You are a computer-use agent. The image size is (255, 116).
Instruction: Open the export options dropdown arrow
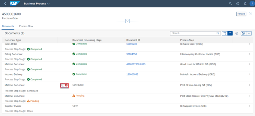249,33
